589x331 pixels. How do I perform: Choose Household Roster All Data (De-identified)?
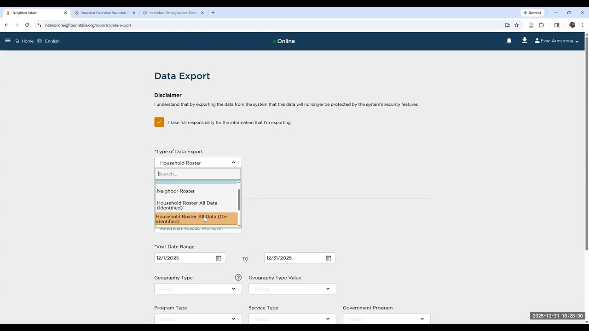pyautogui.click(x=196, y=219)
